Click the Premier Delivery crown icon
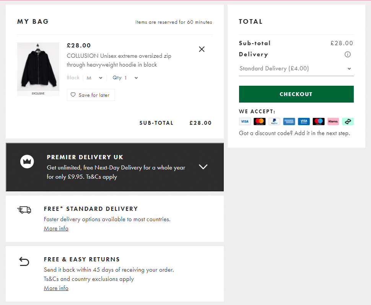371x305 pixels. [27, 161]
